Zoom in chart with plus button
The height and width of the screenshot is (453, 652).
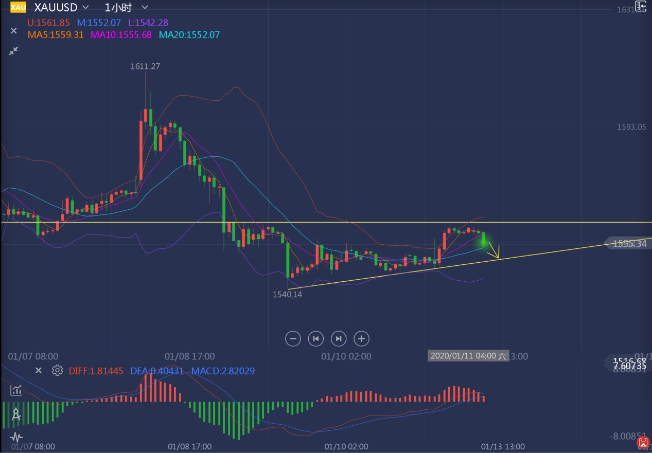(361, 338)
